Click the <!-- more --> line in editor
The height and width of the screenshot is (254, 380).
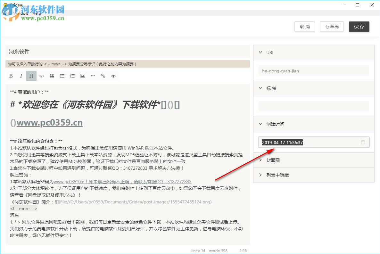[x=23, y=209]
